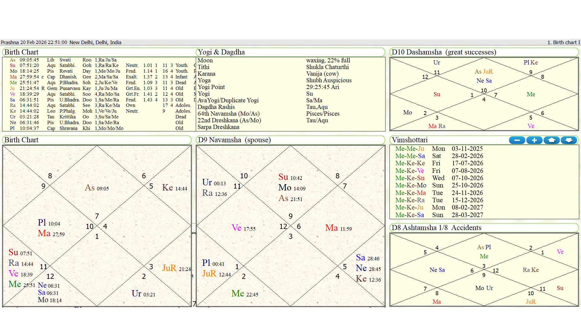Click Ma 11:59 in the Navamsha chart
Viewport: 581px width, 327px height.
(338, 228)
